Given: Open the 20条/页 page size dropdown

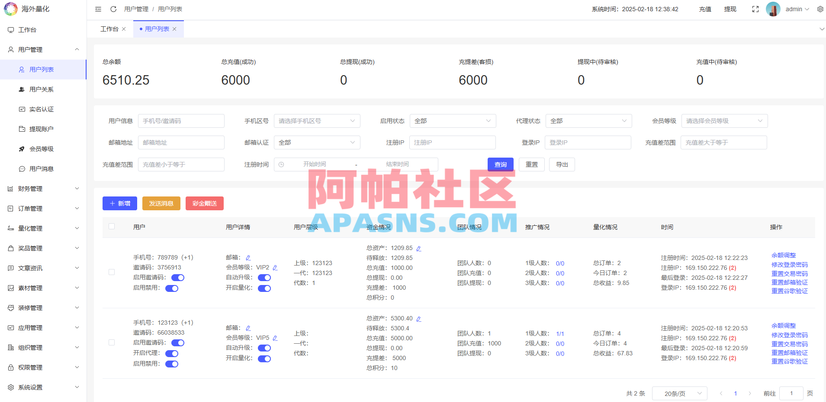Looking at the screenshot, I should point(679,393).
